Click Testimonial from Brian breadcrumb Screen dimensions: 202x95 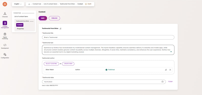point(67,4)
